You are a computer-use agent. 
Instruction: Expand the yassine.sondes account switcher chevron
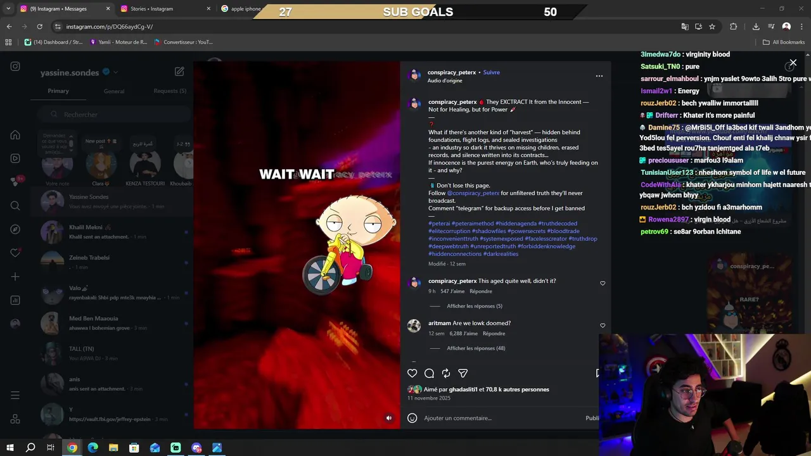[115, 72]
